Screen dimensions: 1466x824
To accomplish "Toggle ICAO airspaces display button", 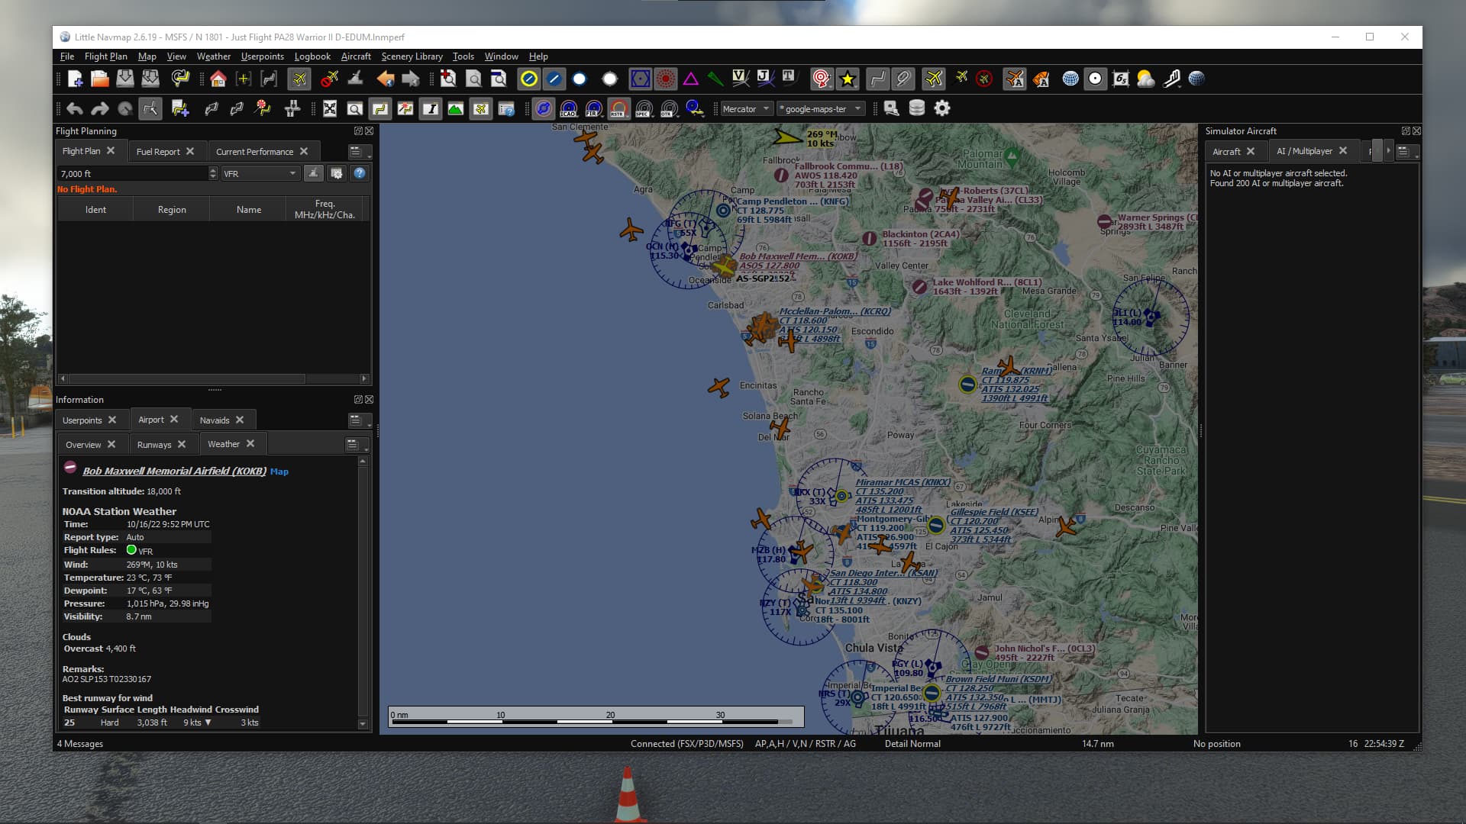I will [x=568, y=108].
